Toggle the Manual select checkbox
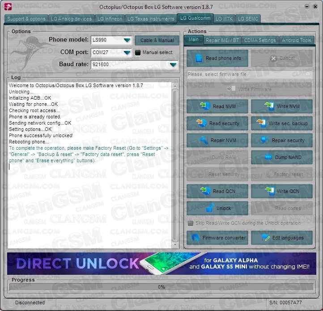 click(138, 53)
